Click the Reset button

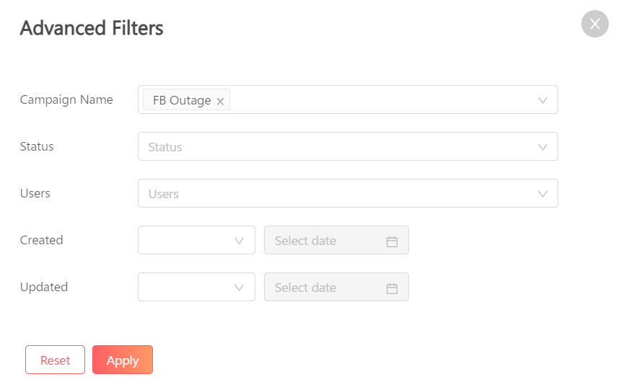tap(55, 360)
